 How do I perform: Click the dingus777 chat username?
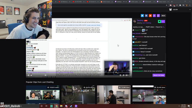coord(138,30)
